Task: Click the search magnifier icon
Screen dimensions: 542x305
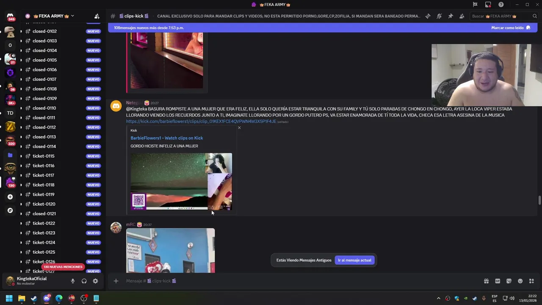Action: 535,16
